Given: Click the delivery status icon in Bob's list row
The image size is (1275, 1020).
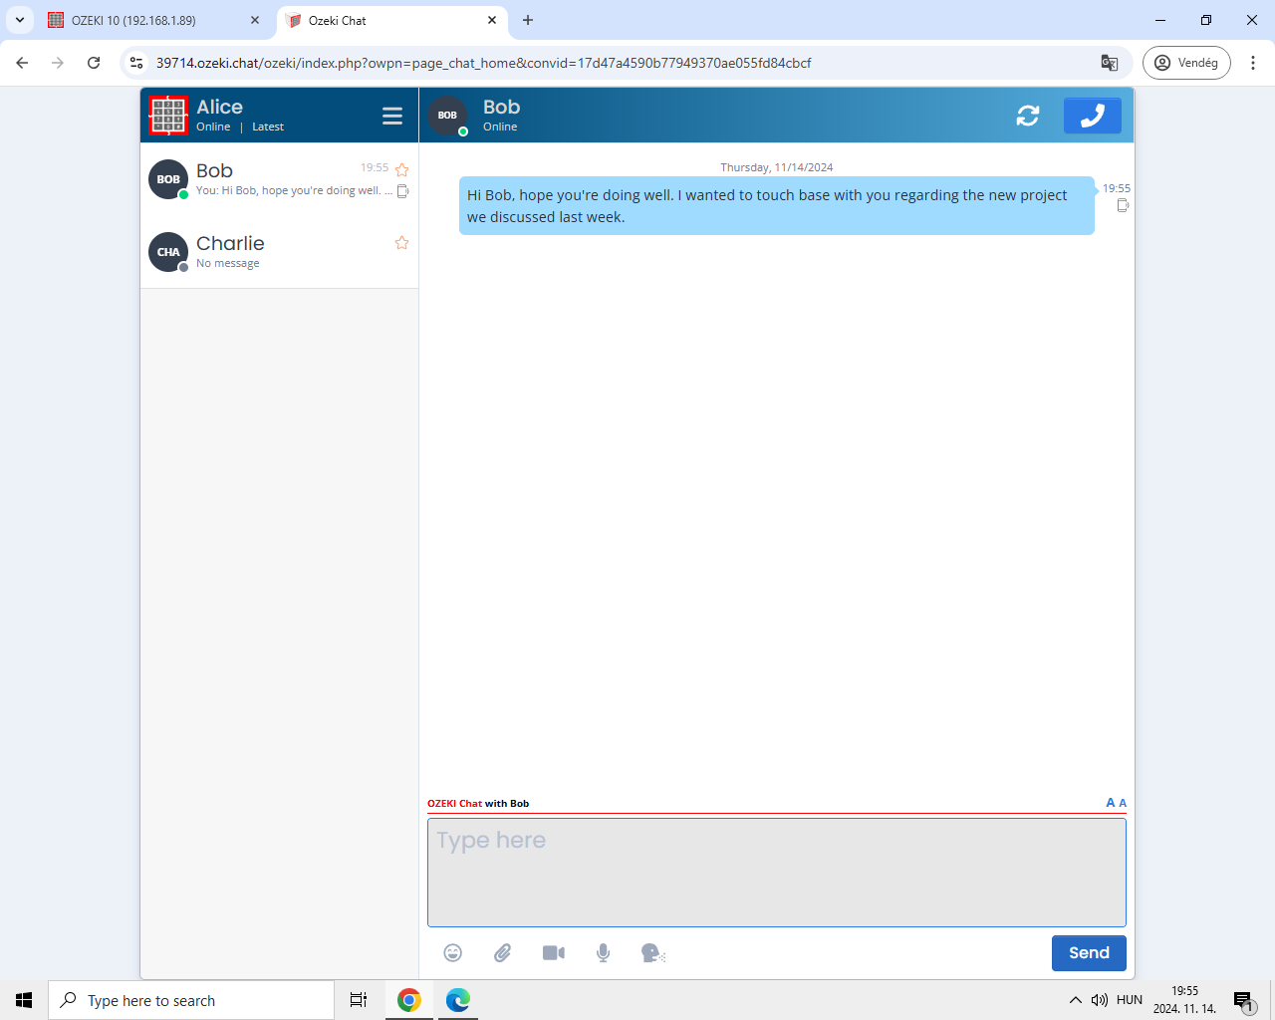Looking at the screenshot, I should tap(402, 191).
